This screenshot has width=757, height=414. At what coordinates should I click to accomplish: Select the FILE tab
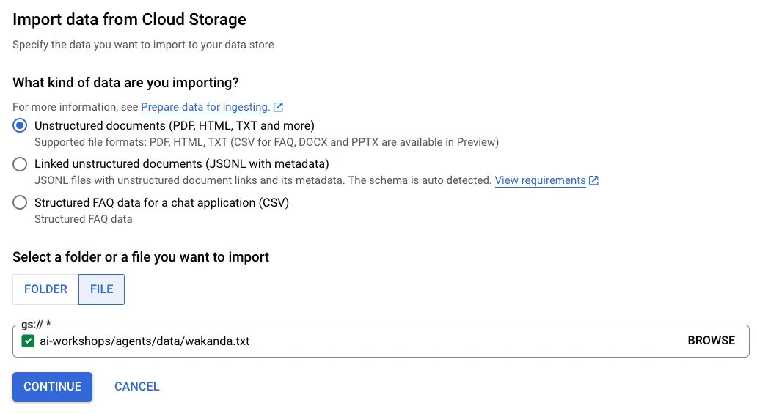pos(101,289)
